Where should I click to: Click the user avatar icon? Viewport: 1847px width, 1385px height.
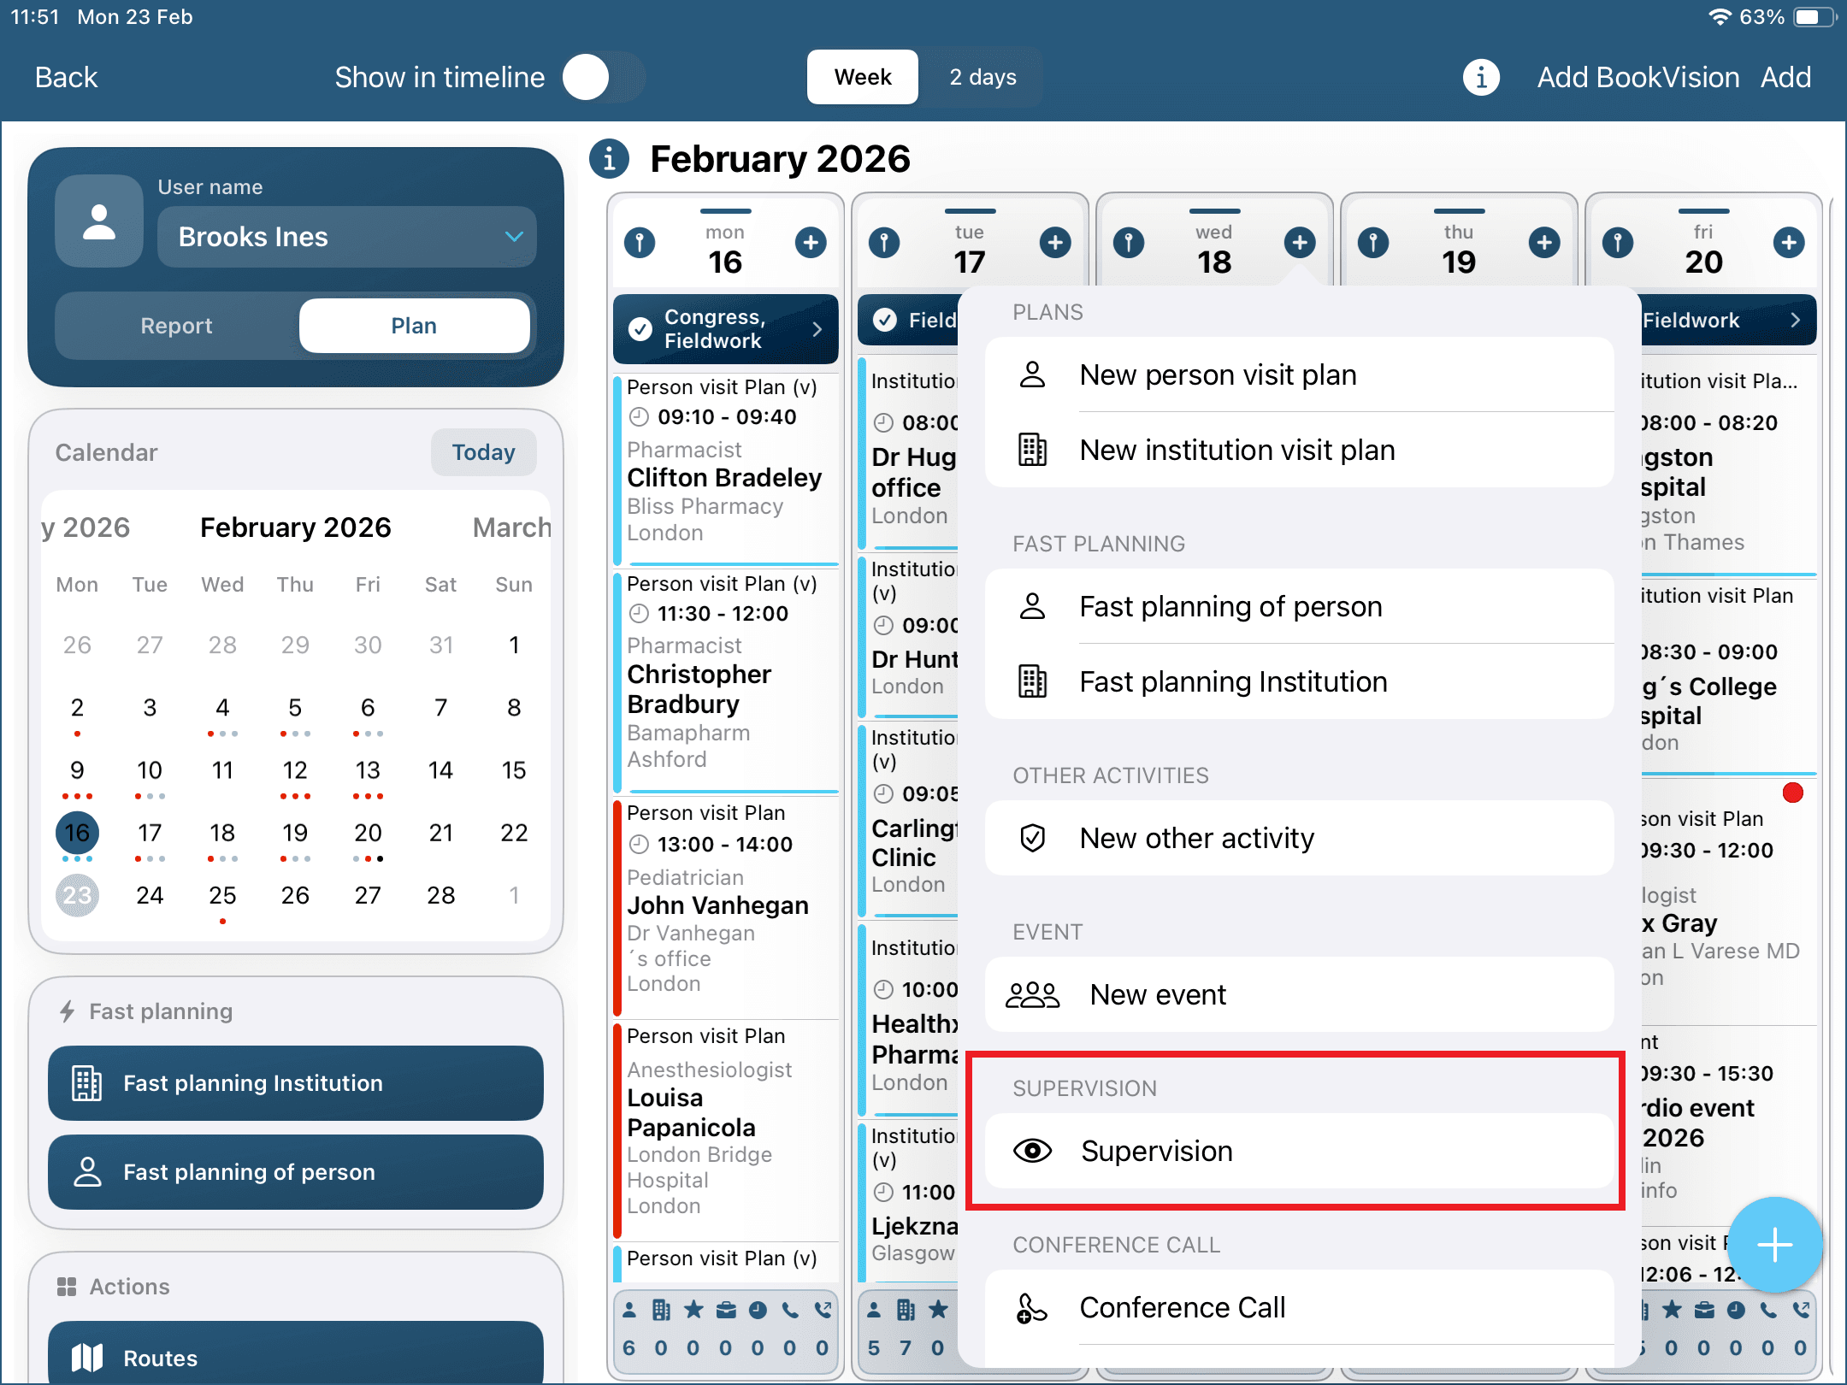tap(99, 221)
